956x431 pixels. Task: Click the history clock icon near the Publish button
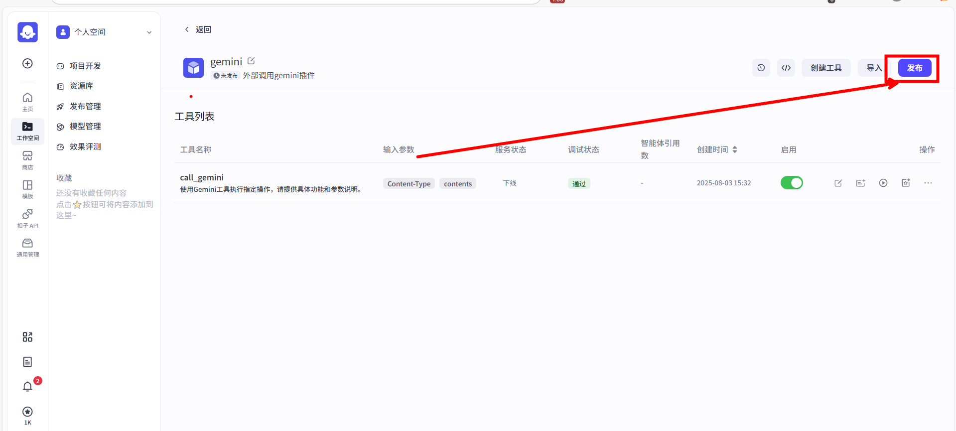click(x=761, y=68)
